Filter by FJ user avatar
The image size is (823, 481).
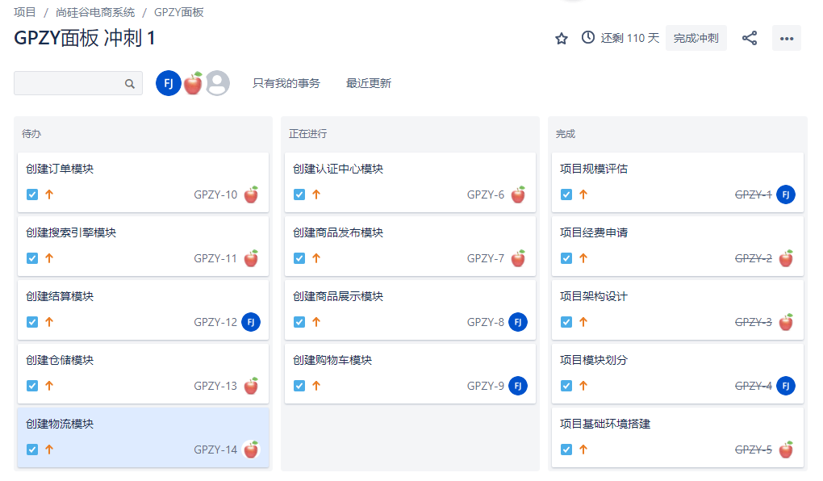(168, 83)
